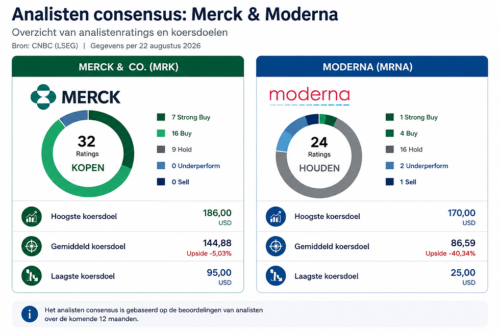Click Moderna's blue lowest price target icon
The width and height of the screenshot is (500, 333).
coord(276,276)
